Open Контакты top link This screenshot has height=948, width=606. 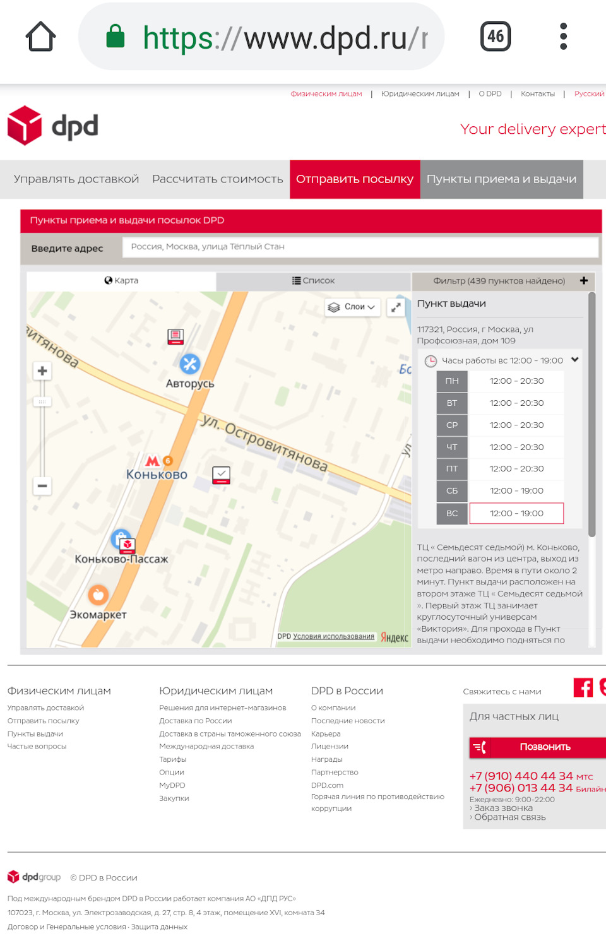point(538,93)
